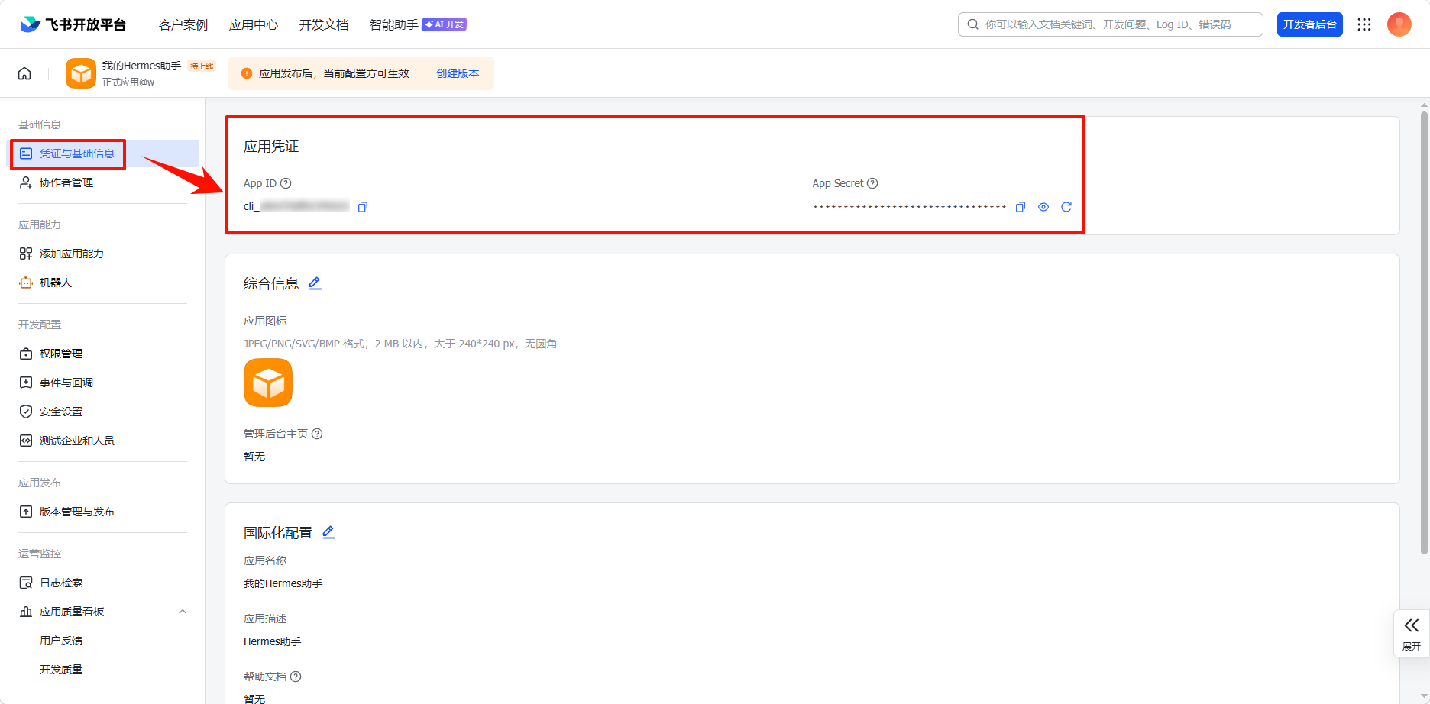1430x704 pixels.
Task: Open 应用中心 in top navigation
Action: (254, 24)
